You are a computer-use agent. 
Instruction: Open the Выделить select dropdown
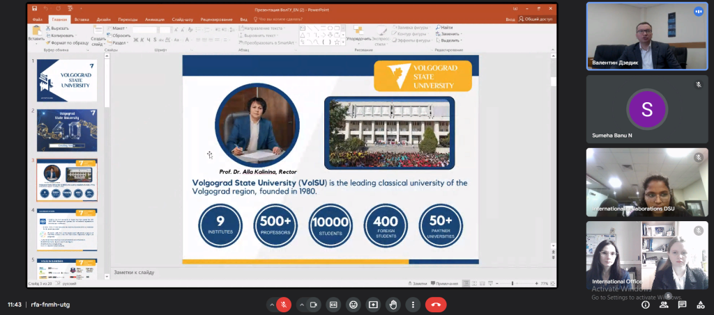pos(448,40)
